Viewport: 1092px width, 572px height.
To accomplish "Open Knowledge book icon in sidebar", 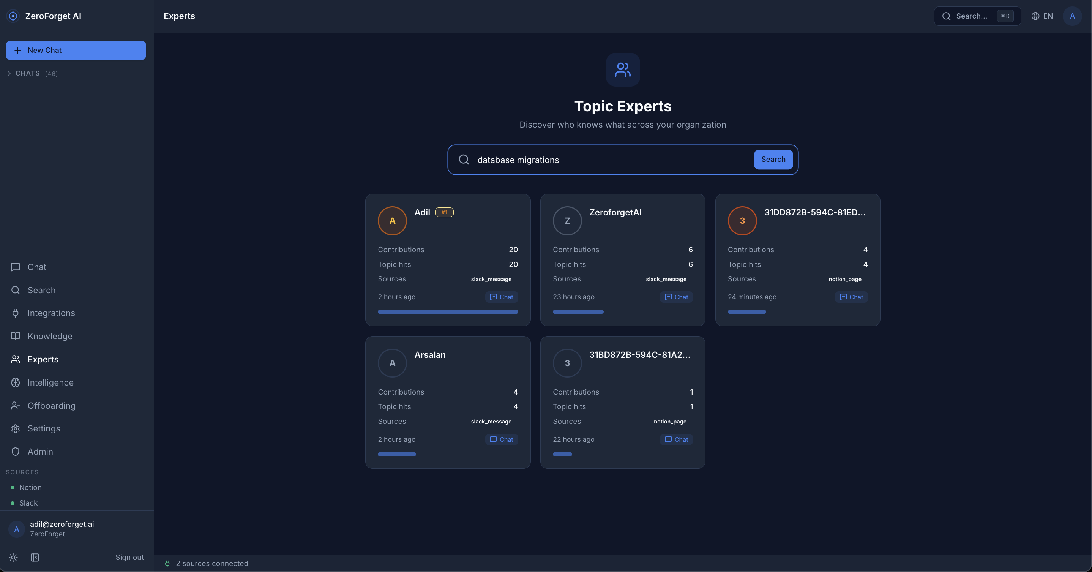I will (15, 336).
